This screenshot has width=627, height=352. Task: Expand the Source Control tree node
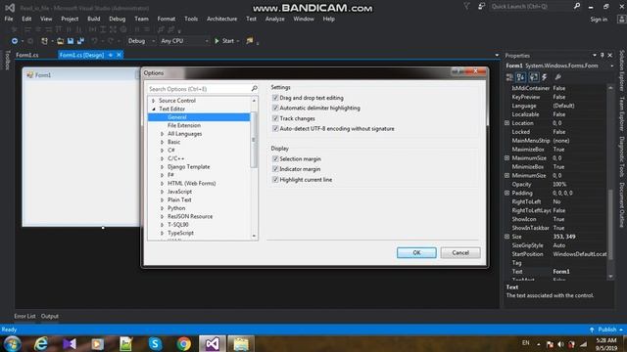point(154,101)
